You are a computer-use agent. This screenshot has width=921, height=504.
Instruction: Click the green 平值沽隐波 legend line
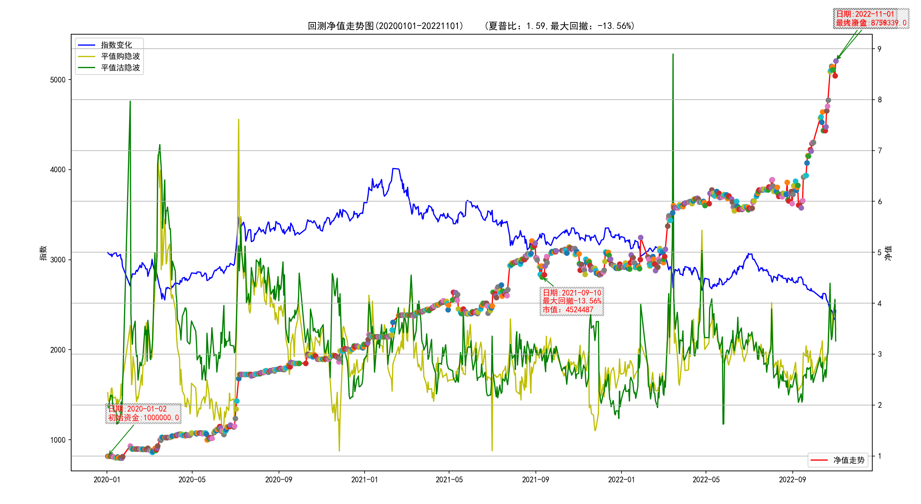[86, 68]
